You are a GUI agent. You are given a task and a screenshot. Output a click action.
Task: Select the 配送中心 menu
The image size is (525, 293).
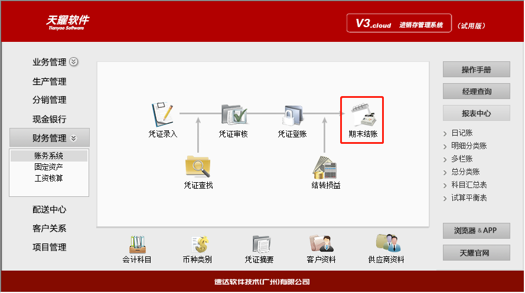pyautogui.click(x=49, y=209)
